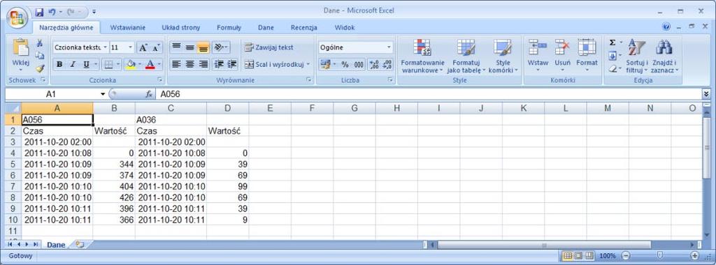Open the Recenzja tab
This screenshot has height=265, width=716.
(x=304, y=28)
